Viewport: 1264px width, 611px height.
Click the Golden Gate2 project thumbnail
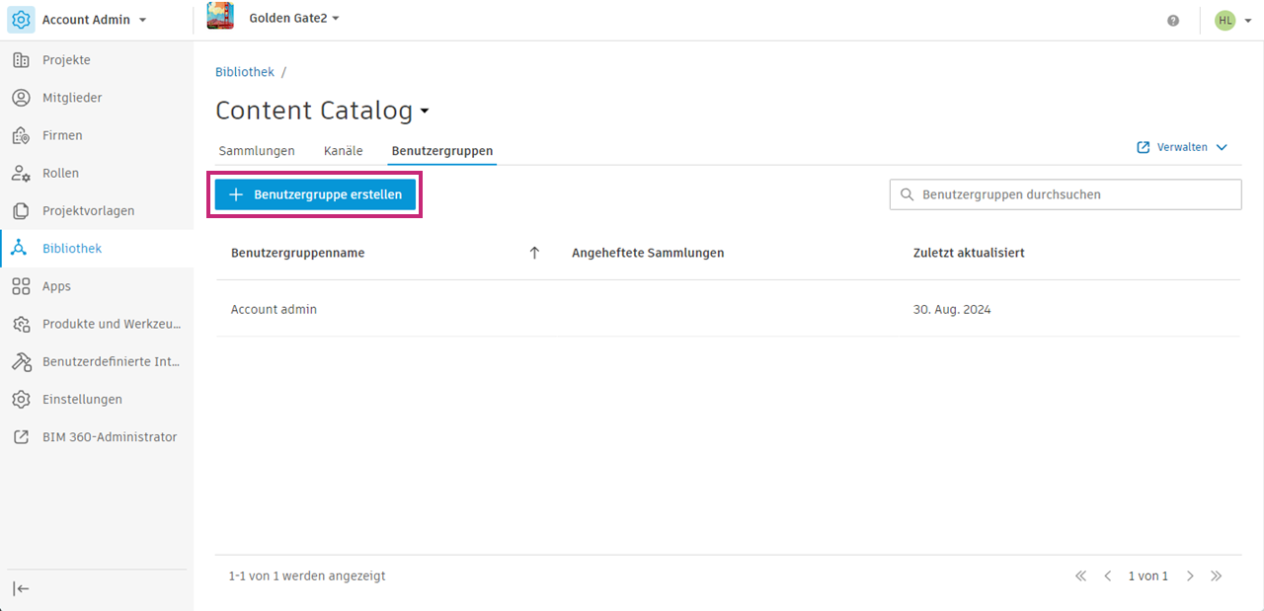tap(220, 17)
